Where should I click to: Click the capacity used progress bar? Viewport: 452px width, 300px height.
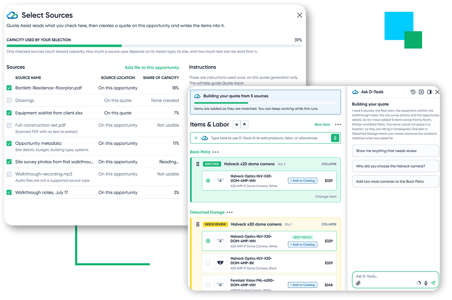pyautogui.click(x=154, y=46)
